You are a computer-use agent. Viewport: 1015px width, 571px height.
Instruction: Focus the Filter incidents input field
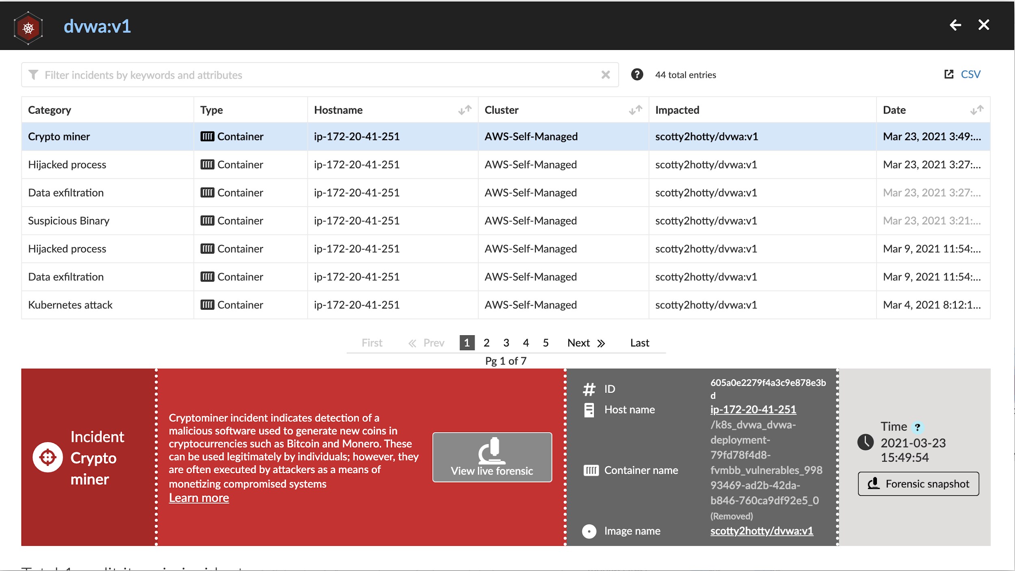[320, 75]
